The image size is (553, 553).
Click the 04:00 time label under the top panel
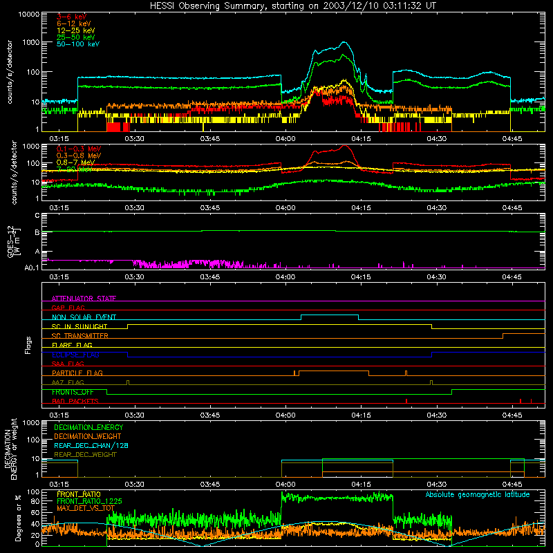click(x=285, y=139)
